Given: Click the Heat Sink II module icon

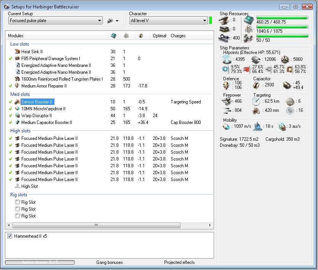Looking at the screenshot, I should pos(17,52).
